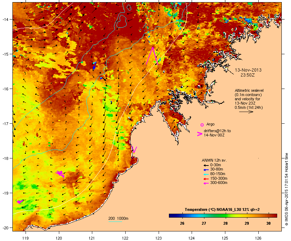The image size is (291, 241).
Task: Click the small magenta drifter V near coast
Action: click(x=134, y=150)
